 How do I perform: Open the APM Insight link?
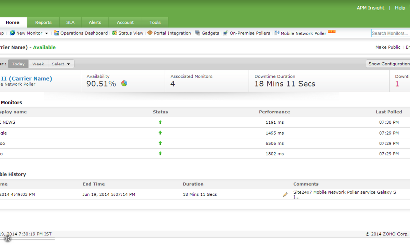coord(370,8)
